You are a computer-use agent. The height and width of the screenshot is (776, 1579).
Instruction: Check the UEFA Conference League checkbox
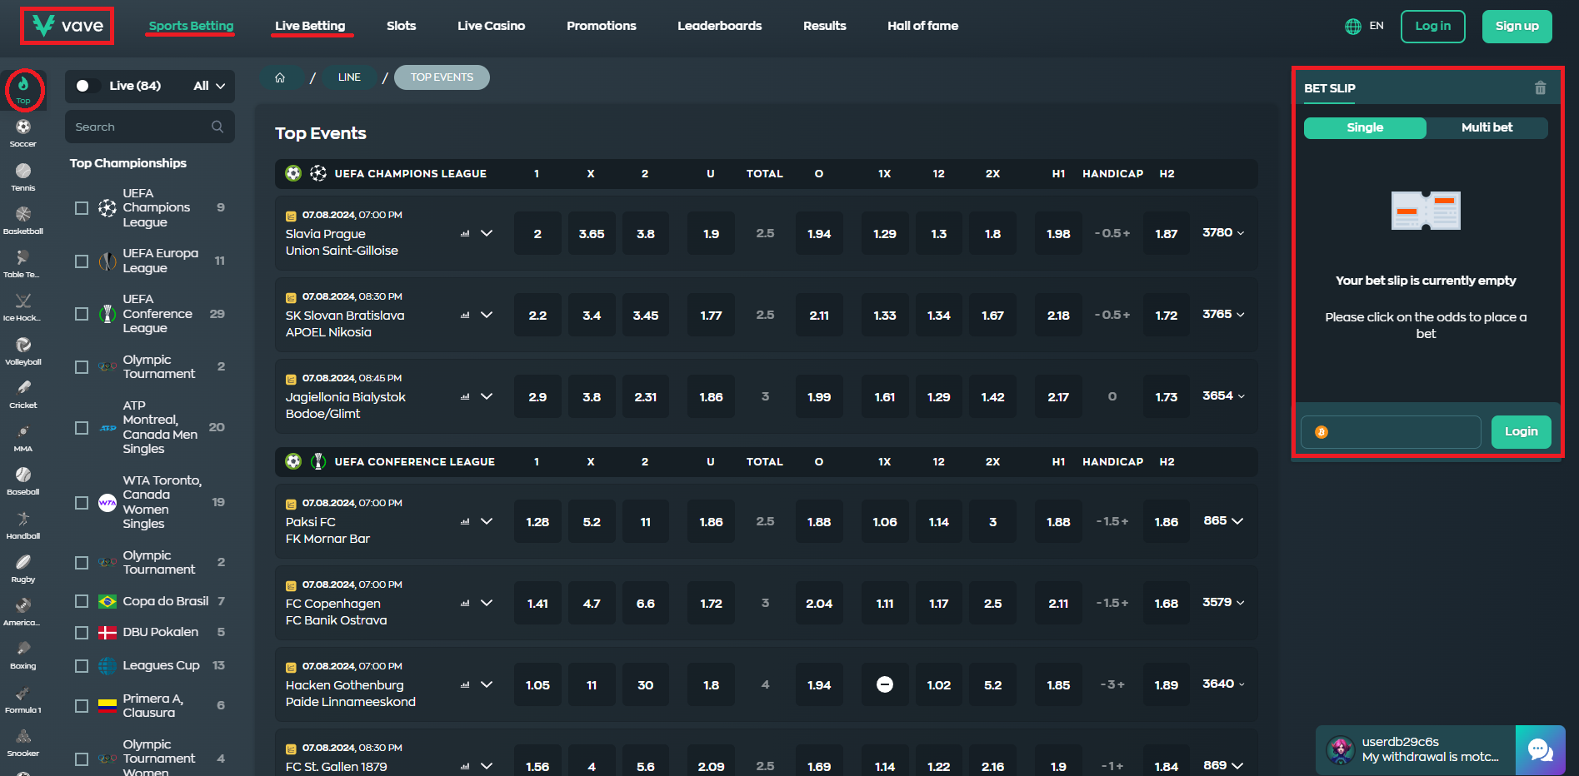pos(82,314)
